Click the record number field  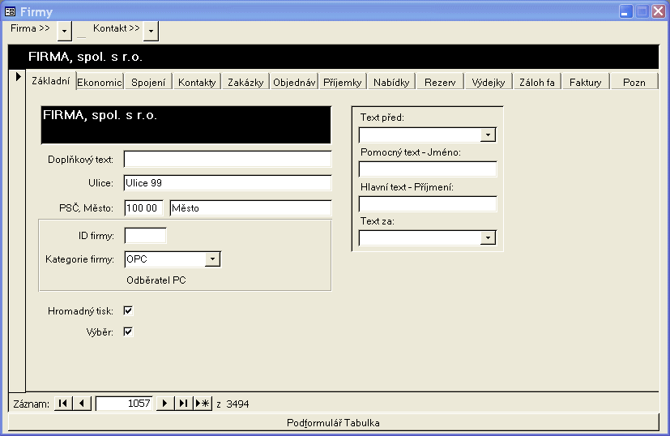tap(124, 404)
